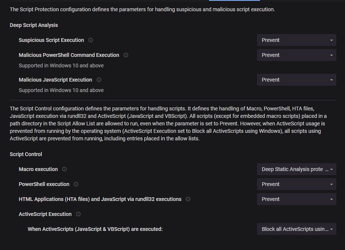Open Macro execution Deep Static Analysis dropdown
The image size is (345, 250).
(296, 169)
